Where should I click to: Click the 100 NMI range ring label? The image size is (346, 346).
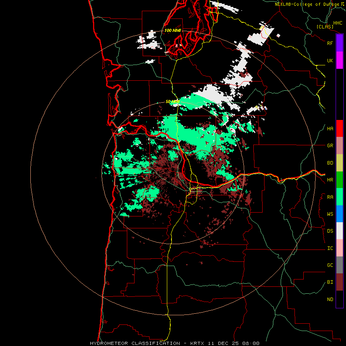(x=173, y=30)
